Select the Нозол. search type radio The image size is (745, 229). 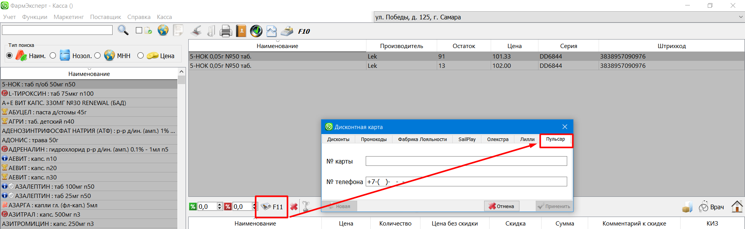click(x=53, y=56)
